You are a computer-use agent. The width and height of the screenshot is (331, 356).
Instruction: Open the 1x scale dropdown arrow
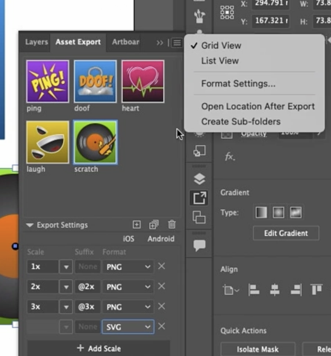pyautogui.click(x=66, y=267)
